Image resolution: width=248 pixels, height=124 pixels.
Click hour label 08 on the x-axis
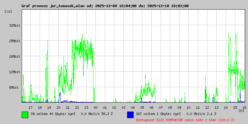pyautogui.click(x=170, y=108)
